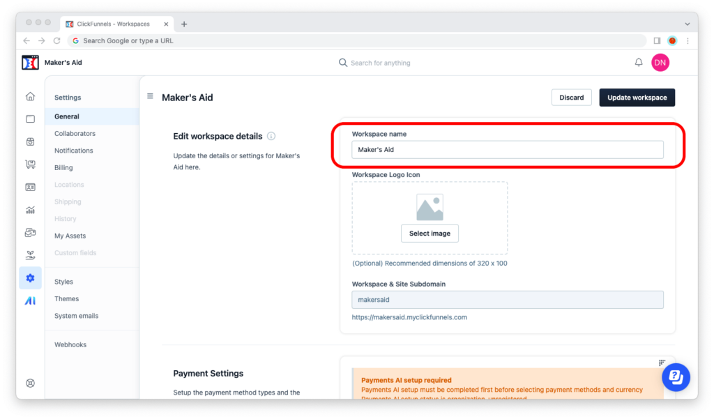Image resolution: width=714 pixels, height=419 pixels.
Task: Click the Workspace name input field
Action: tap(508, 149)
